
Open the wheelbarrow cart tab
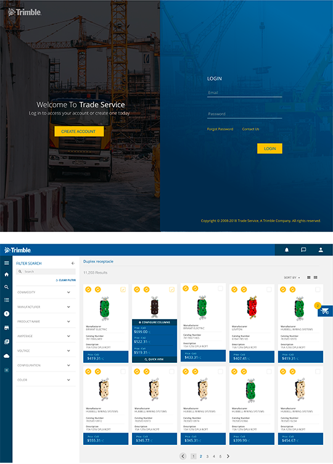[326, 311]
